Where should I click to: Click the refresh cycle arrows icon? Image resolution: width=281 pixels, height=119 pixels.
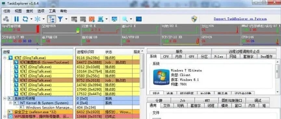pyautogui.click(x=25, y=19)
